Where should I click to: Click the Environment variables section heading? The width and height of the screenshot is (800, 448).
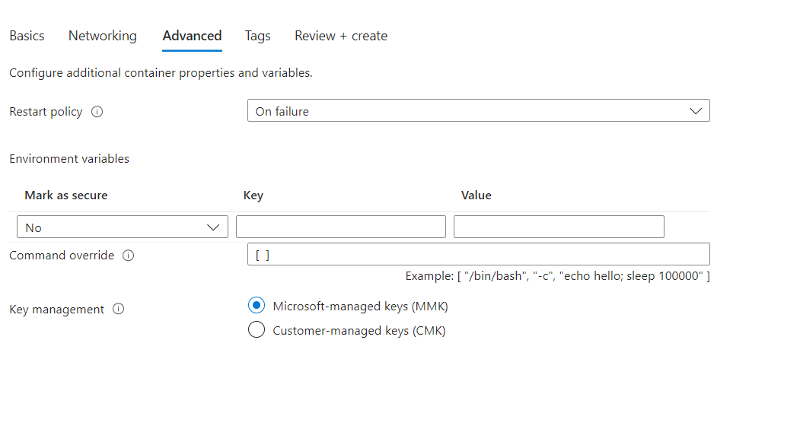point(69,159)
